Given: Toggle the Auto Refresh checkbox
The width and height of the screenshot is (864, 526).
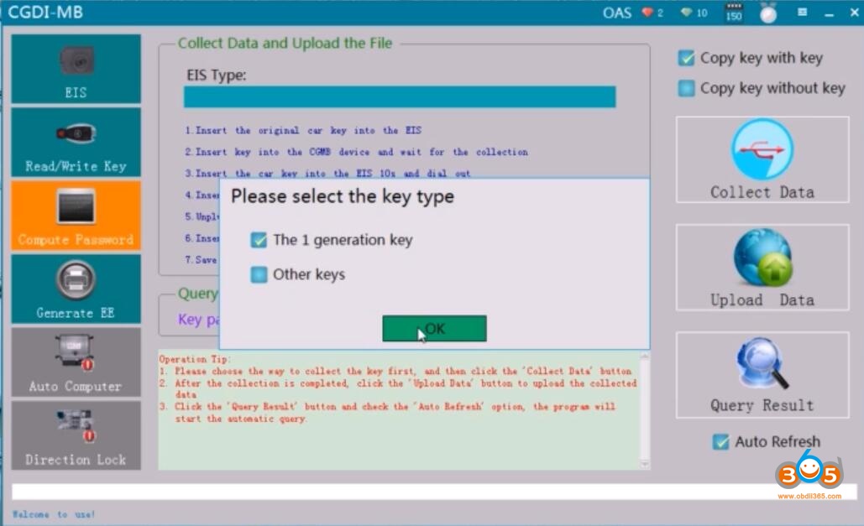Looking at the screenshot, I should (x=720, y=442).
